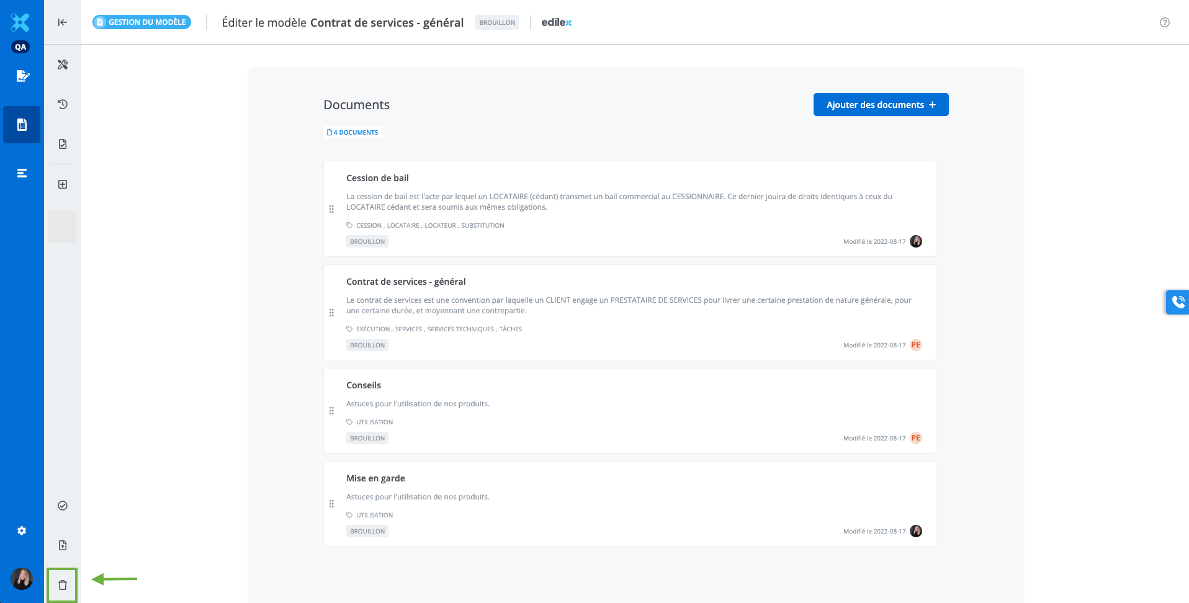
Task: Click the trash delete icon in sidebar
Action: click(x=63, y=585)
